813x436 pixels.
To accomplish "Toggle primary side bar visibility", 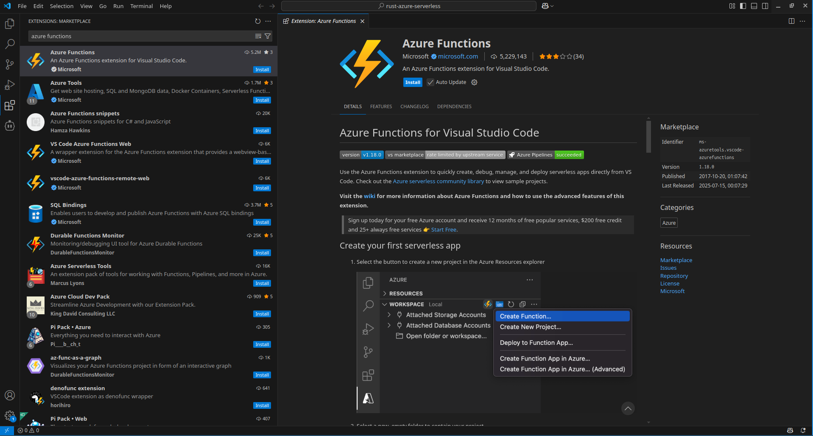I will 743,6.
